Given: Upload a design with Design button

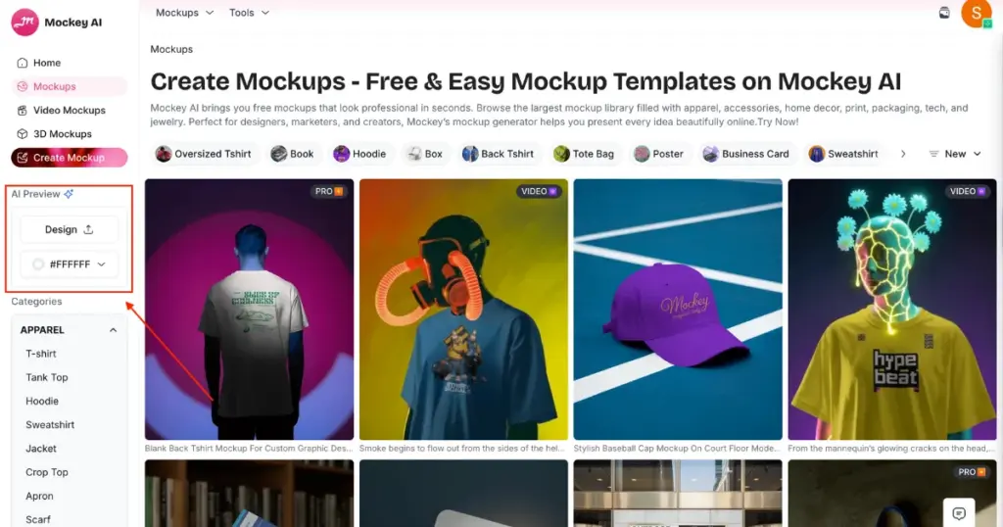Looking at the screenshot, I should click(x=70, y=229).
